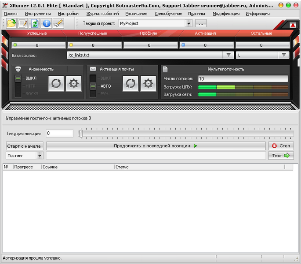Screen dimensions: 301x264
Task: Click the edit notepad with pencil icon
Action: point(23,23)
